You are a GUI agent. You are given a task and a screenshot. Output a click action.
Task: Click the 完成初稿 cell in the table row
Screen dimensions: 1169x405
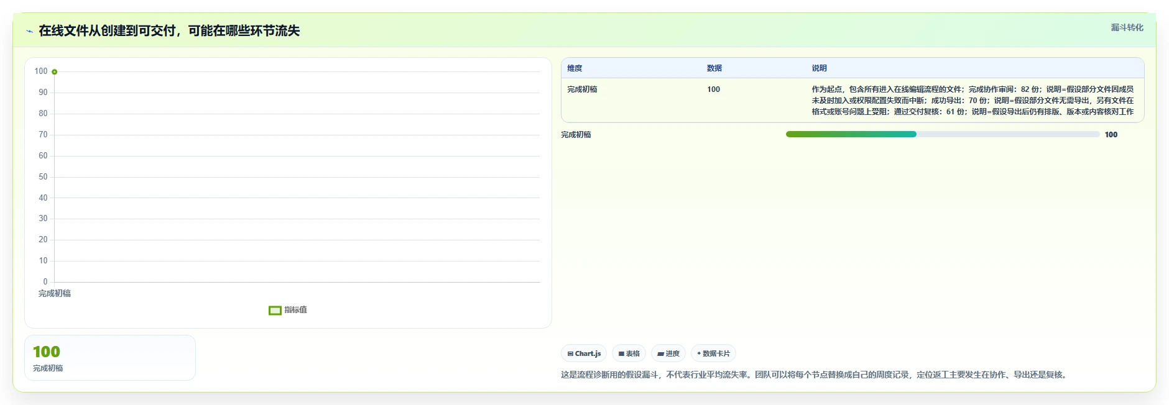582,89
